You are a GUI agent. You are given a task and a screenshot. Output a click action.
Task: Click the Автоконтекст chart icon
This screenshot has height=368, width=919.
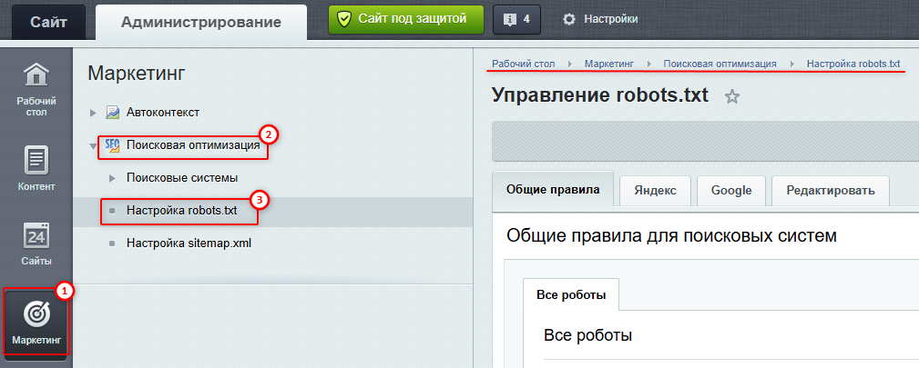tap(113, 113)
